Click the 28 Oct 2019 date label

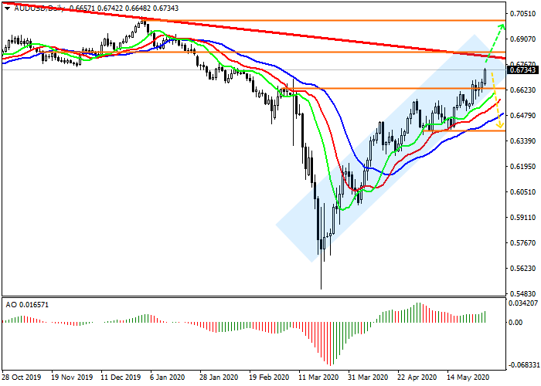tap(21, 378)
